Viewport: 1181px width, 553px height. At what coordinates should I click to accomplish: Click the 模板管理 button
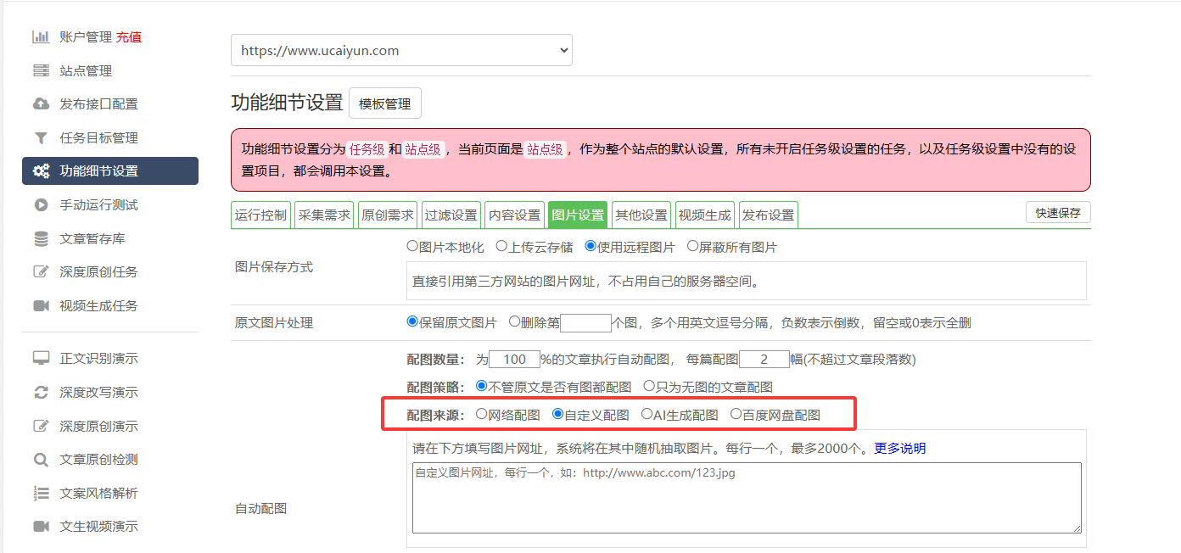pyautogui.click(x=384, y=103)
